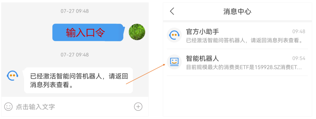
Task: Tap the plus attachment icon
Action: pyautogui.click(x=138, y=107)
